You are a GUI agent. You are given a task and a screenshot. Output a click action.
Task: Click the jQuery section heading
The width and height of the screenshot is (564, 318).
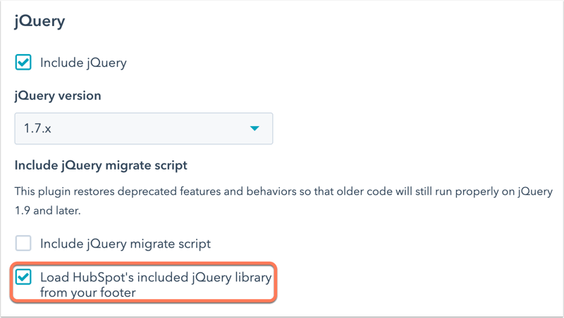[40, 22]
